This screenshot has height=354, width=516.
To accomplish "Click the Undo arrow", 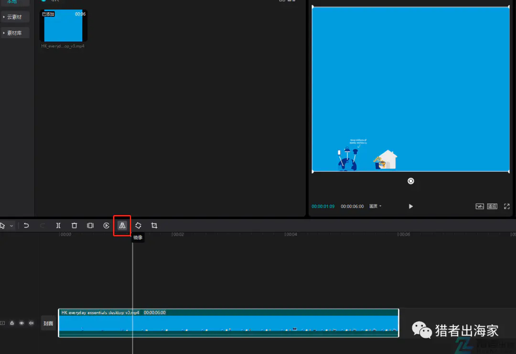I will pyautogui.click(x=26, y=225).
